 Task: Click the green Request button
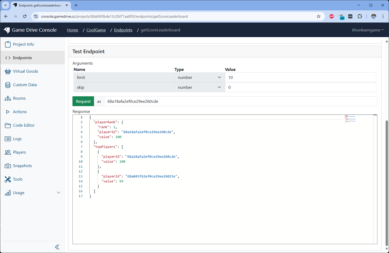pyautogui.click(x=83, y=101)
